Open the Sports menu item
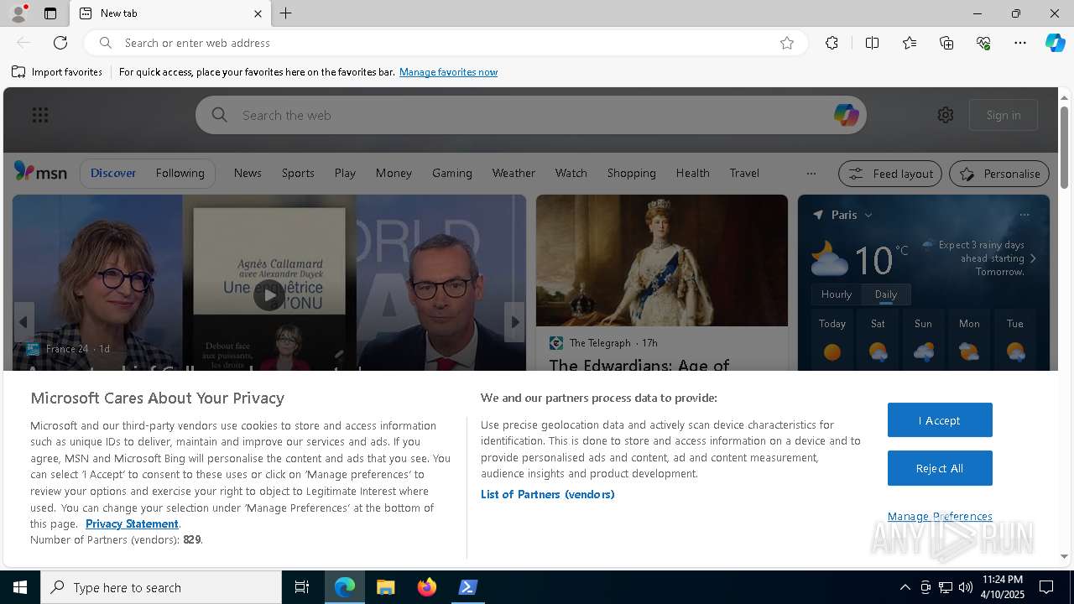 (x=298, y=173)
